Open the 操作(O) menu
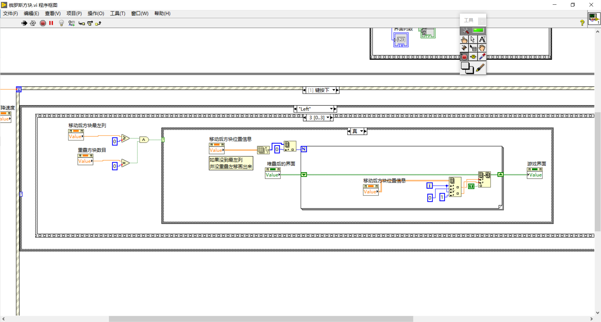 [x=96, y=13]
